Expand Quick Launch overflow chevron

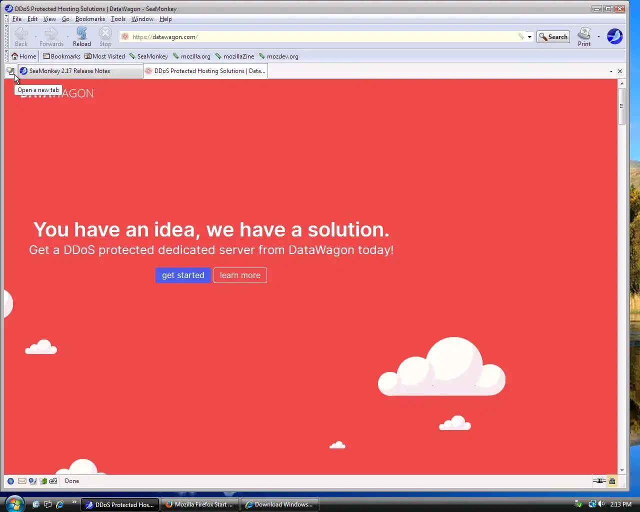click(x=74, y=502)
